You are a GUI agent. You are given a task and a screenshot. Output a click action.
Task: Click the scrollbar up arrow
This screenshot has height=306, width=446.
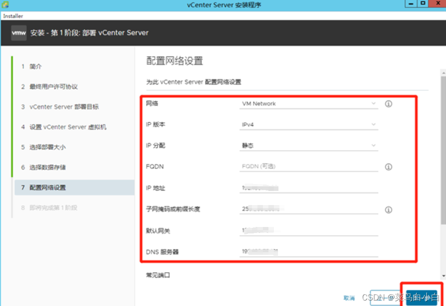coord(443,73)
